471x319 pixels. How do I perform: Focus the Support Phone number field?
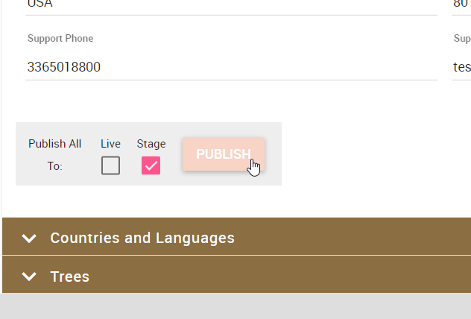(x=231, y=67)
